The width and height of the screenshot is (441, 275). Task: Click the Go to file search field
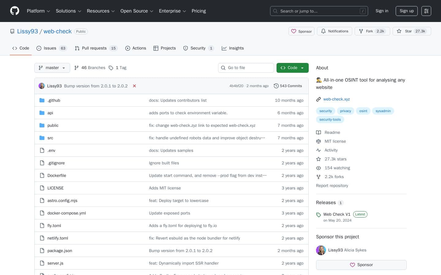(x=246, y=68)
